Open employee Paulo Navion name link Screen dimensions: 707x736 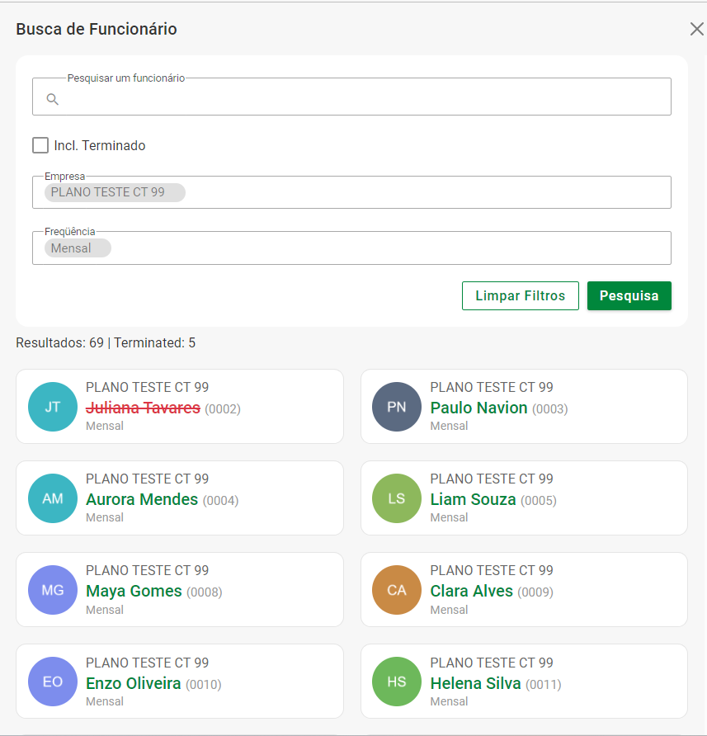click(478, 408)
